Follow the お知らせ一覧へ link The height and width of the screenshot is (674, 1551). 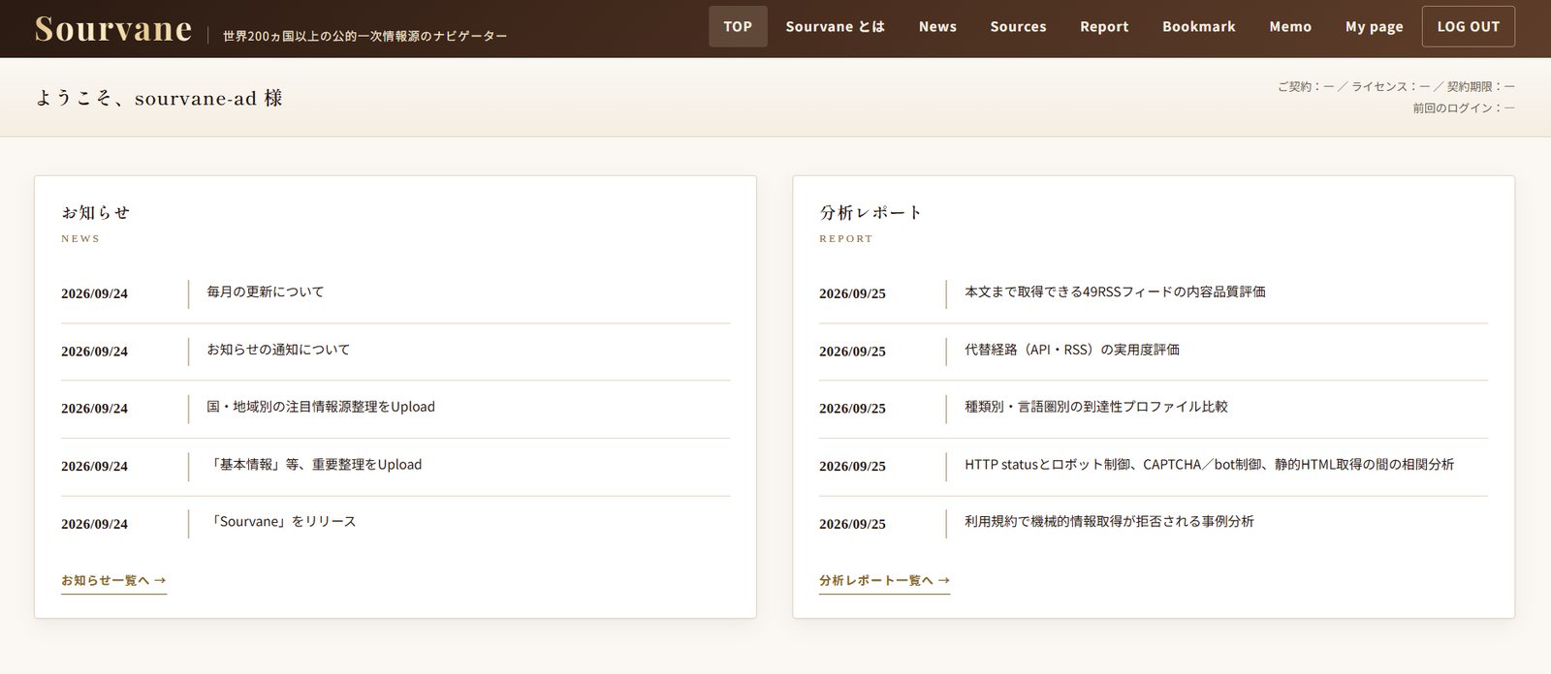(x=113, y=581)
